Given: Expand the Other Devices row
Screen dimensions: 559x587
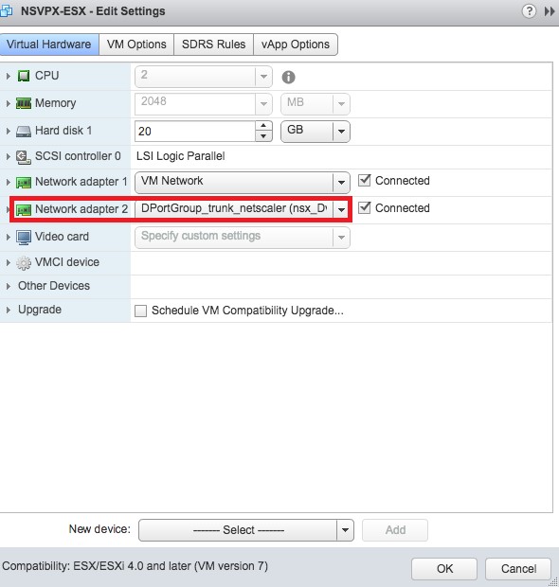Looking at the screenshot, I should tap(8, 286).
